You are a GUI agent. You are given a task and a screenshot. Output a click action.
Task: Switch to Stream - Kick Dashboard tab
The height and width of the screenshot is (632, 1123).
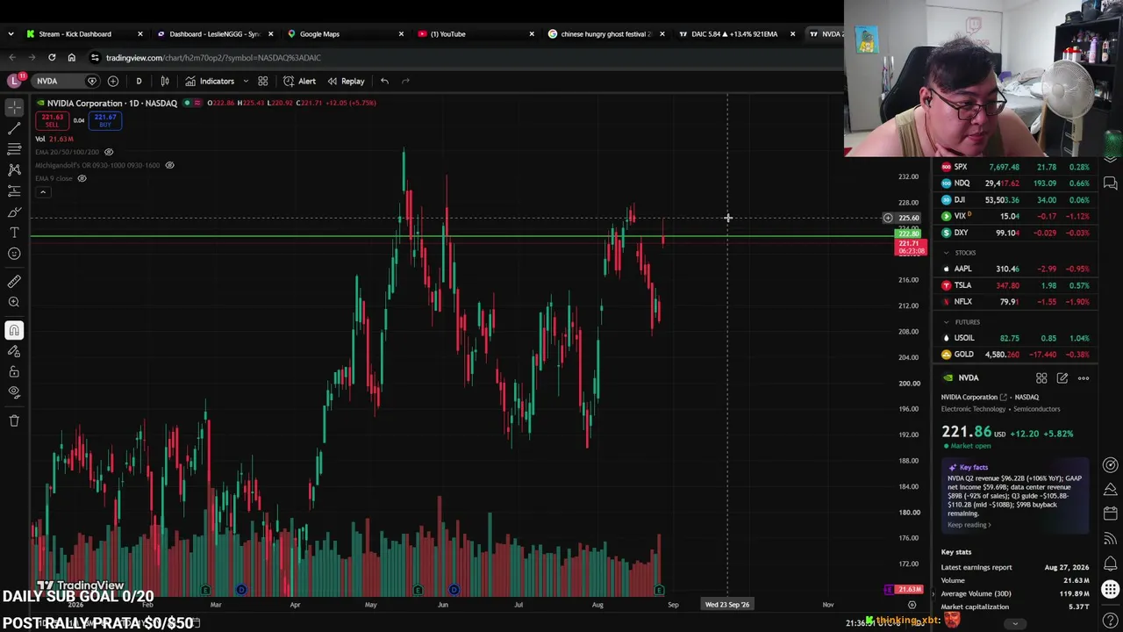pos(76,34)
